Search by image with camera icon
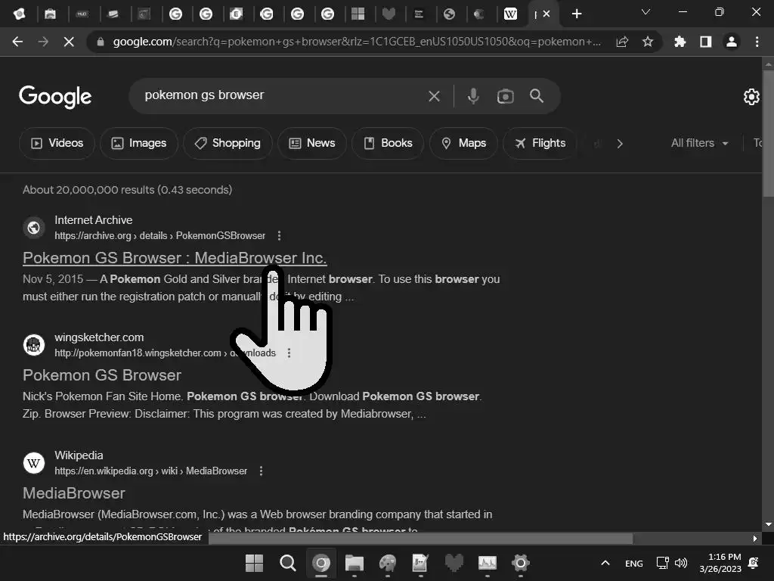The width and height of the screenshot is (774, 581). [x=505, y=96]
